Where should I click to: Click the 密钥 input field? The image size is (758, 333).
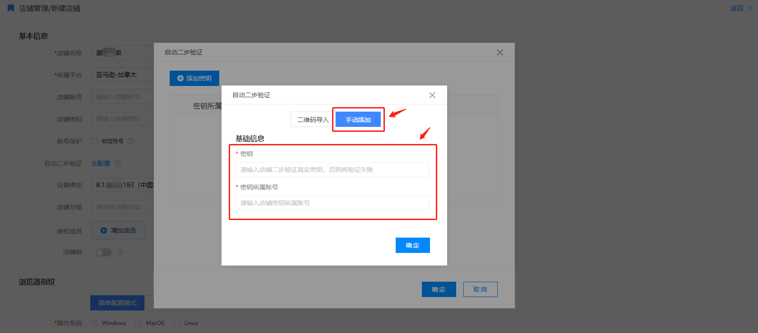click(332, 170)
